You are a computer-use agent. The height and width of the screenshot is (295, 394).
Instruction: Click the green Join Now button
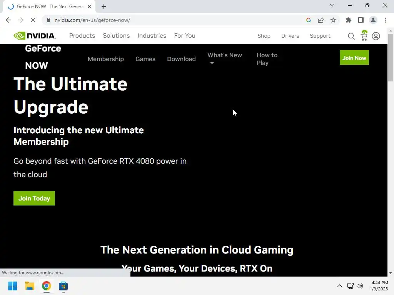coord(354,58)
